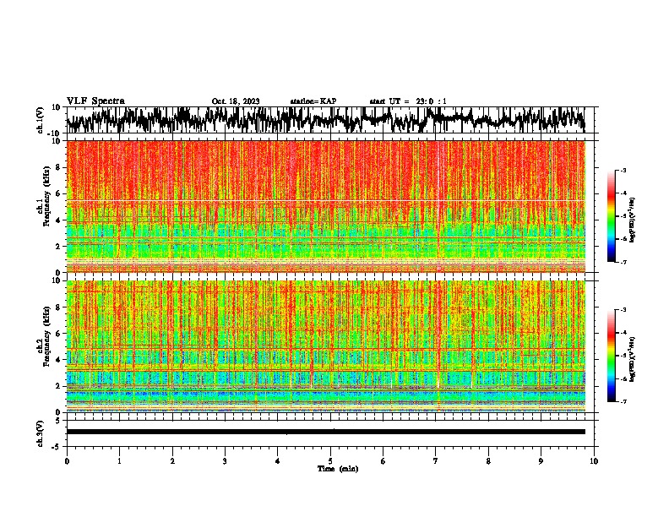The image size is (669, 517).
Task: Click the "start UT = 23: 0 : 1" text
Action: pos(408,101)
